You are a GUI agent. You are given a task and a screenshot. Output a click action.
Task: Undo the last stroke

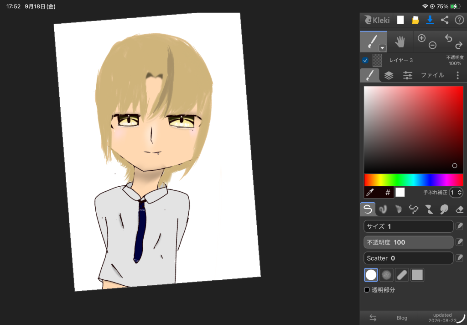(449, 38)
